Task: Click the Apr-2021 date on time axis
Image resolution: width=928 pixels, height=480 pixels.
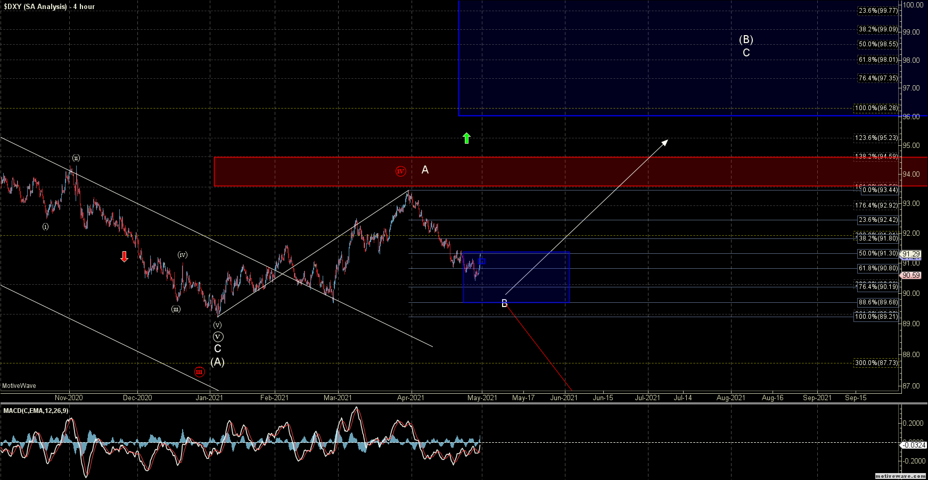Action: click(x=410, y=398)
